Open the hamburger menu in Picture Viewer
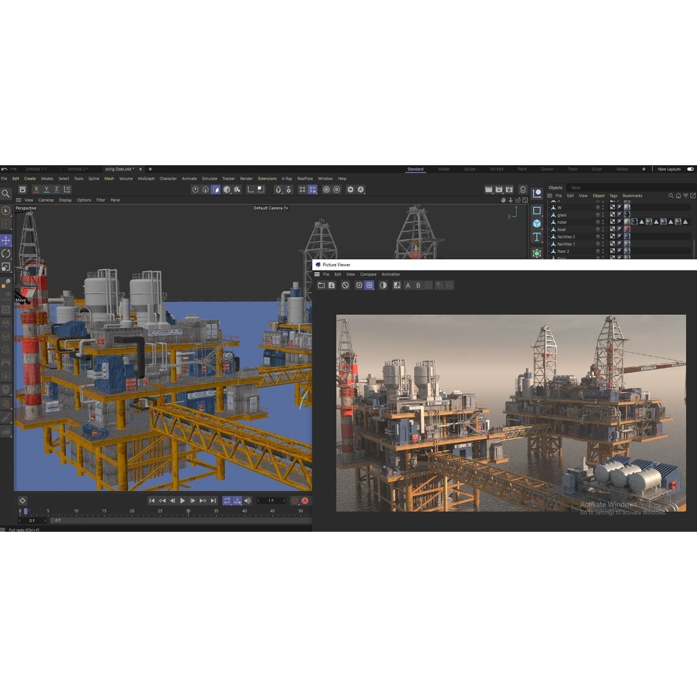The height and width of the screenshot is (697, 697). [317, 274]
